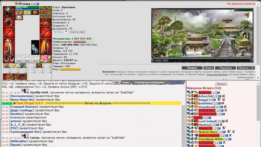Click the [Wildcatter] chat name
Viewport: 261px width, 147px height.
click(19, 141)
